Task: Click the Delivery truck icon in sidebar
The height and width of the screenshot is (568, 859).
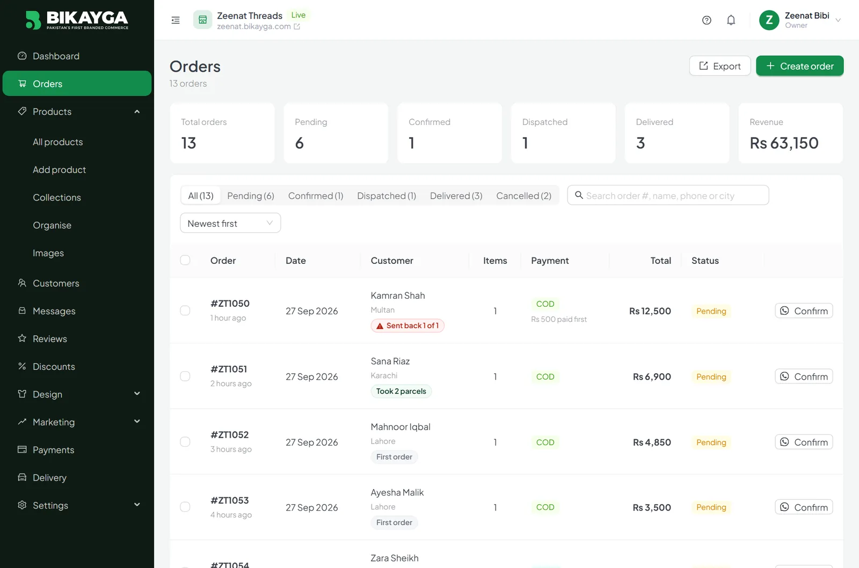Action: [x=22, y=477]
